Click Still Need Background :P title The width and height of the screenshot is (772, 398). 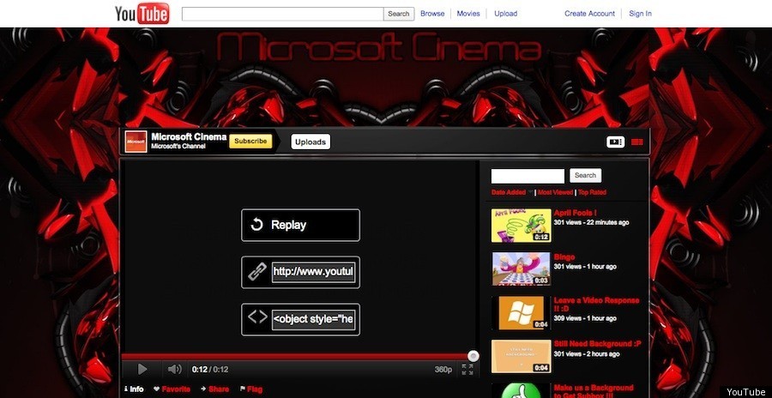(598, 344)
